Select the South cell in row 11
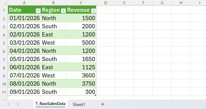 click(x=53, y=92)
